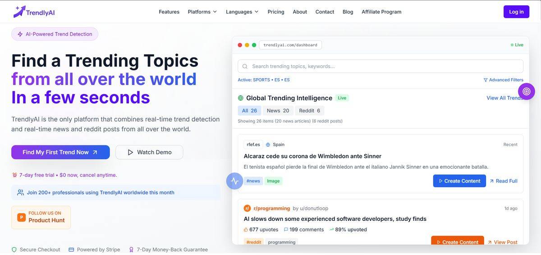Image resolution: width=541 pixels, height=255 pixels.
Task: Click blue Create Content button on Alcaraz card
Action: [459, 181]
